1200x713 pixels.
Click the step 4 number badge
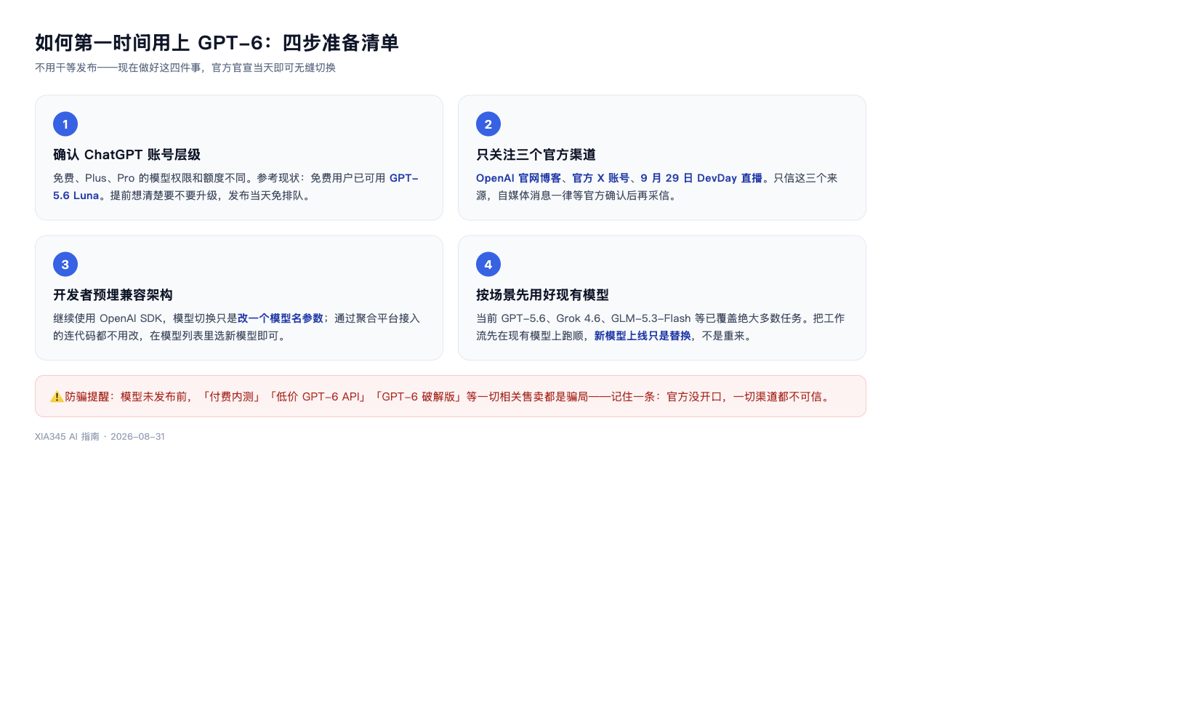click(x=488, y=265)
